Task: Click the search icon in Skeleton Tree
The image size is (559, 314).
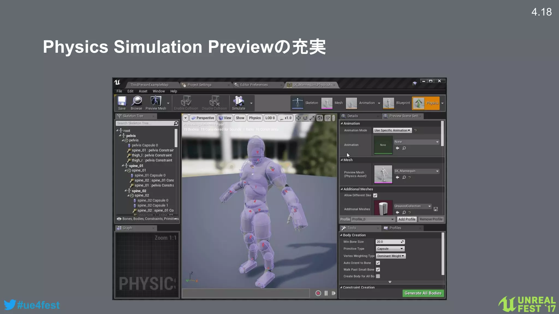Action: (x=176, y=123)
